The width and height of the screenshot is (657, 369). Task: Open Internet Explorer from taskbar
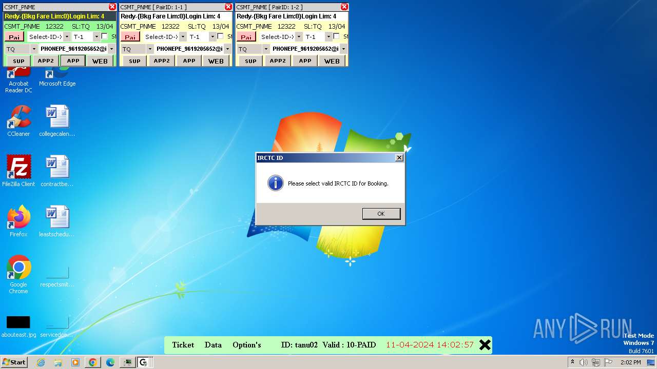pyautogui.click(x=41, y=362)
